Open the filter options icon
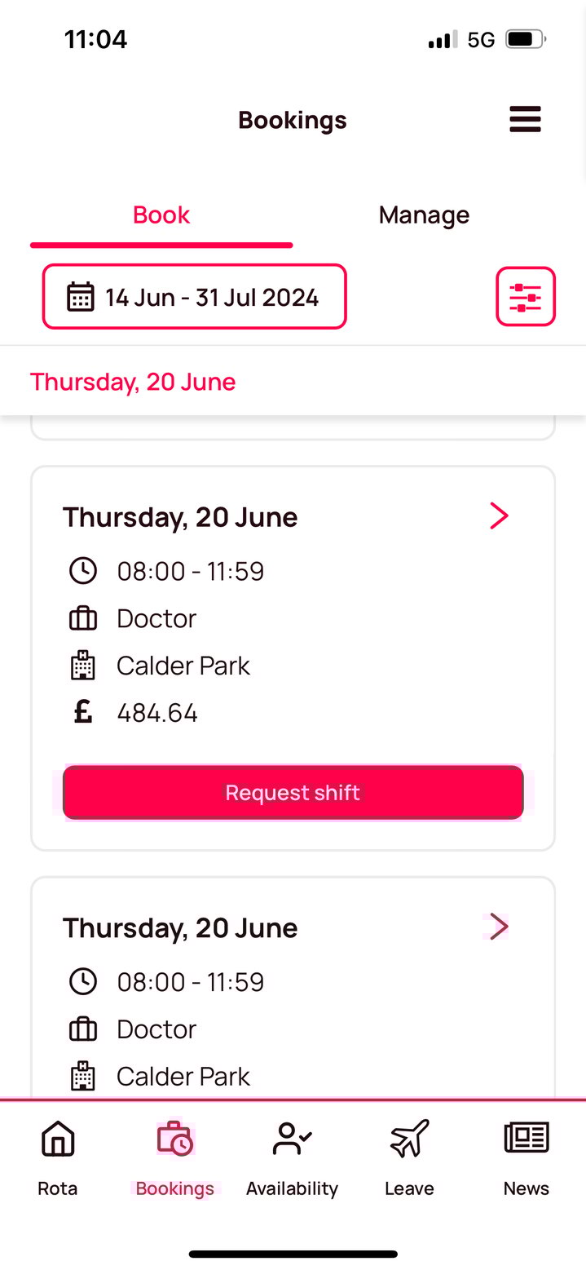 [525, 296]
